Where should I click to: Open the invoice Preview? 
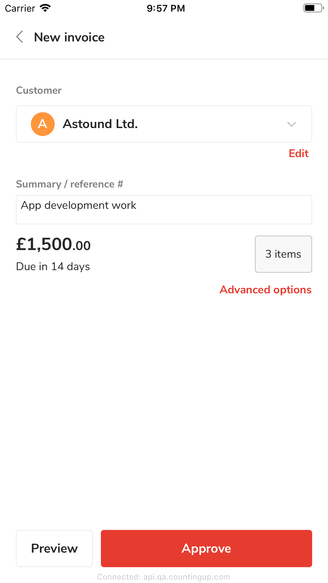[54, 548]
